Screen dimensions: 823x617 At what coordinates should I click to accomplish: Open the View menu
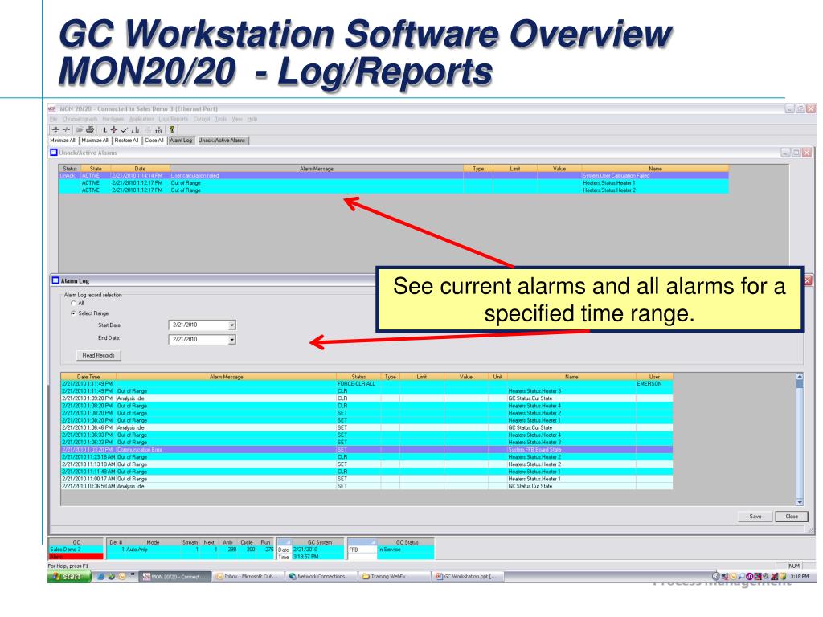[237, 119]
